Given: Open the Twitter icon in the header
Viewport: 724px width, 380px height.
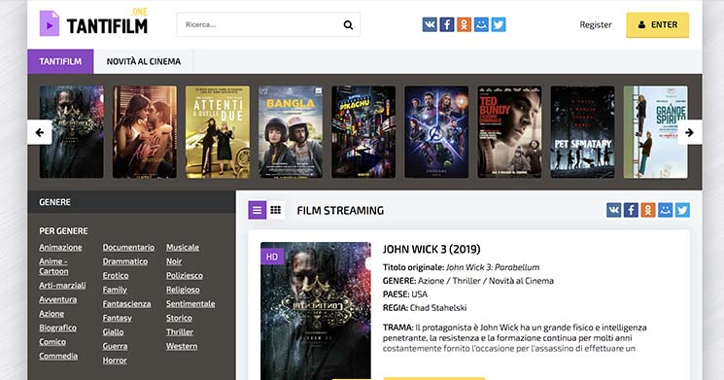Looking at the screenshot, I should pos(499,24).
